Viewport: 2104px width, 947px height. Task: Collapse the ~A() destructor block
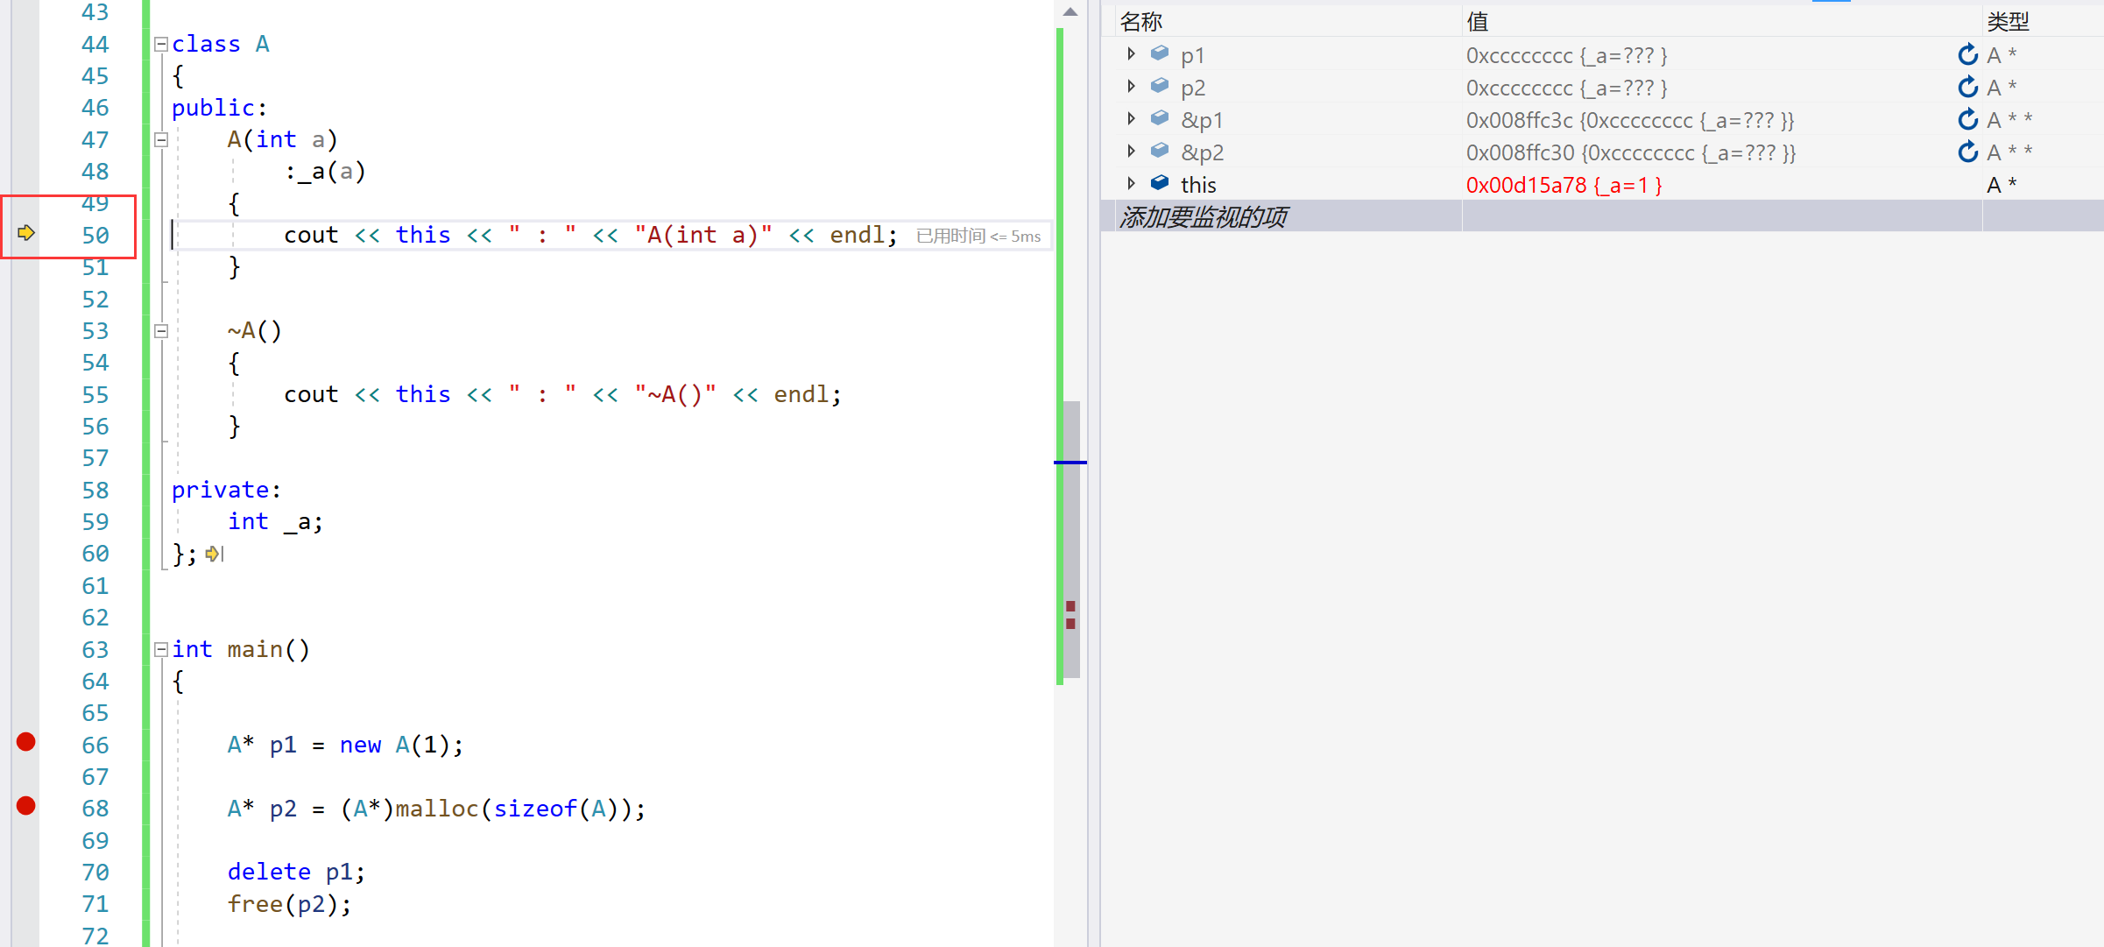pos(161,331)
